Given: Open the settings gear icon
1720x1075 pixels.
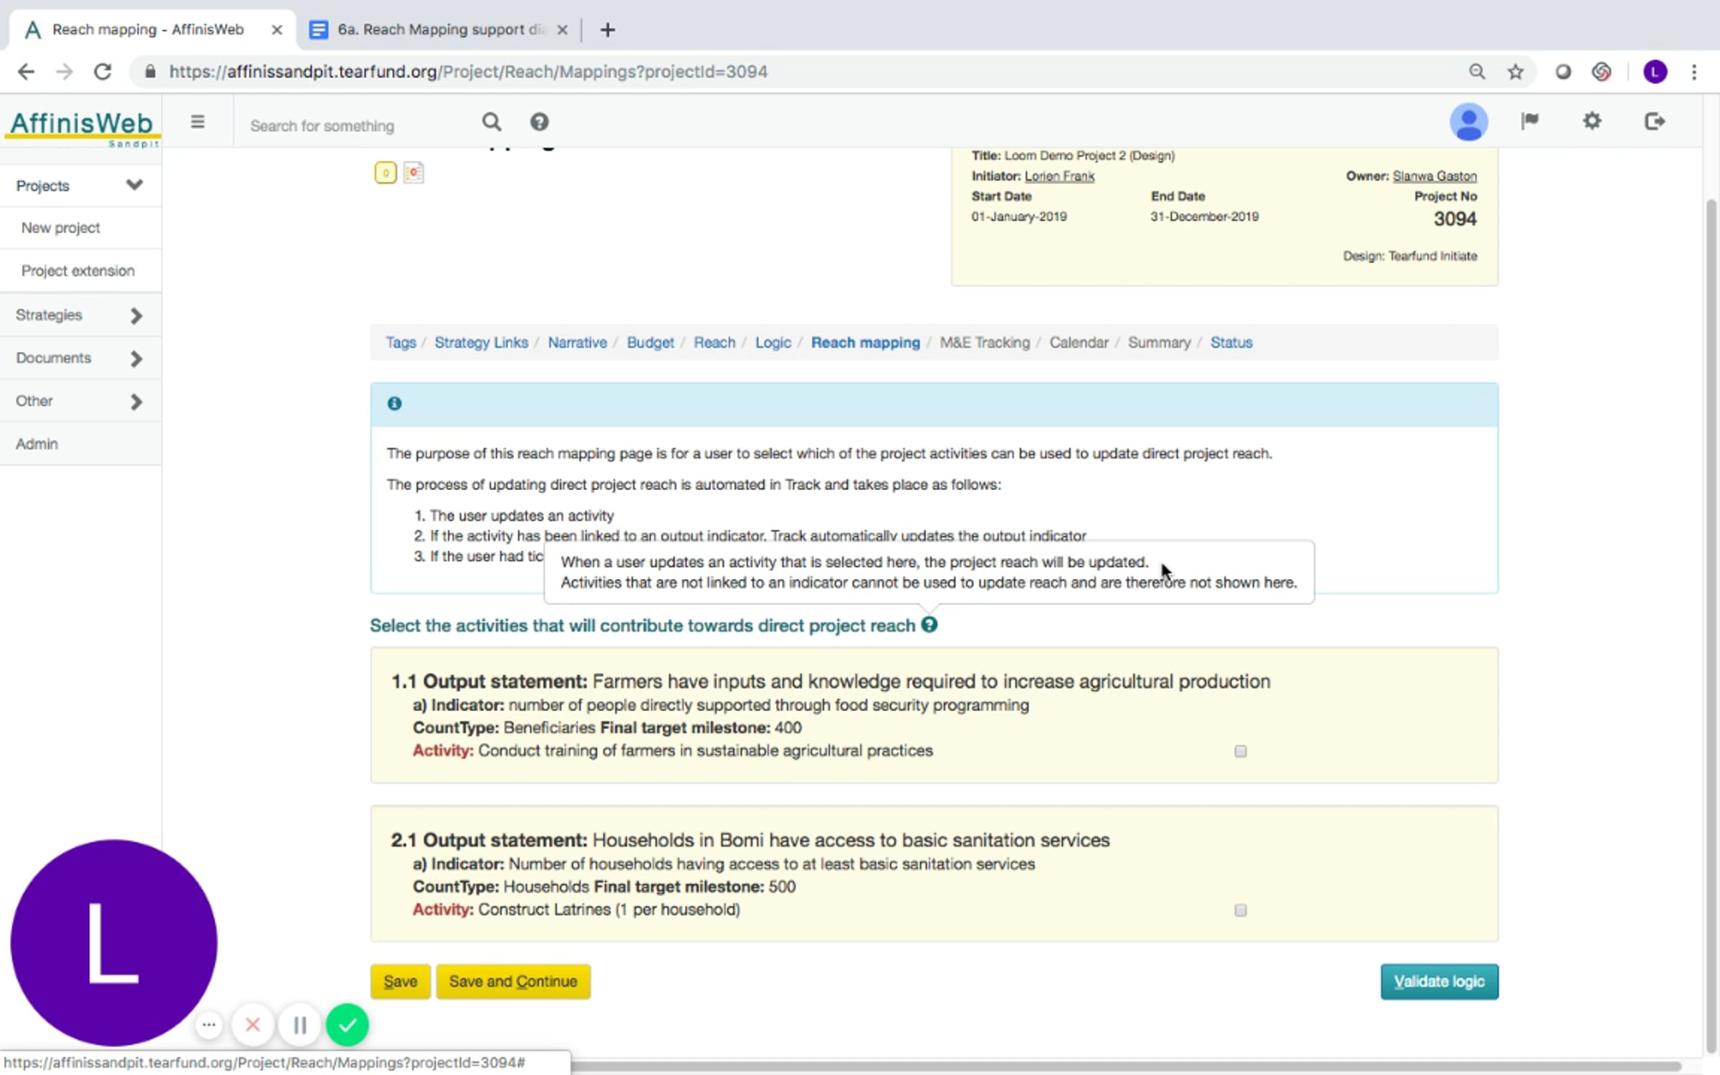Looking at the screenshot, I should [x=1592, y=121].
